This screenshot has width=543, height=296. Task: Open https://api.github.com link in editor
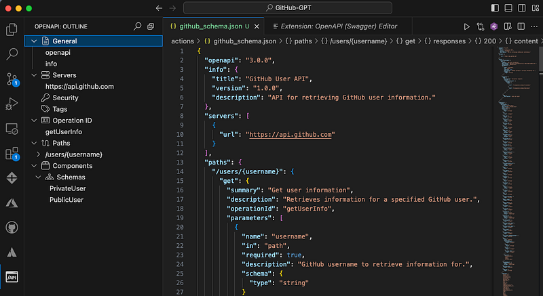(x=291, y=134)
